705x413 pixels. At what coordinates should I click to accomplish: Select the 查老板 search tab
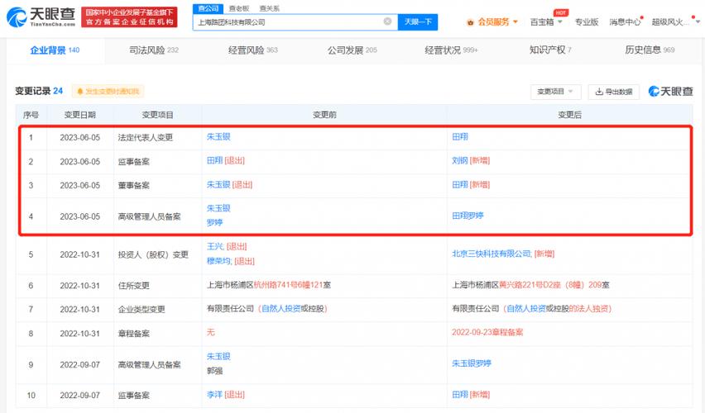tap(239, 8)
